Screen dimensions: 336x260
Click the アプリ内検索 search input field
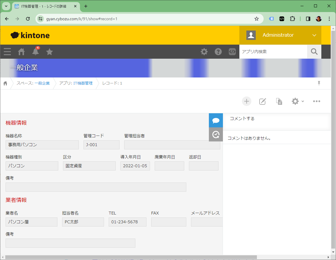pos(273,52)
